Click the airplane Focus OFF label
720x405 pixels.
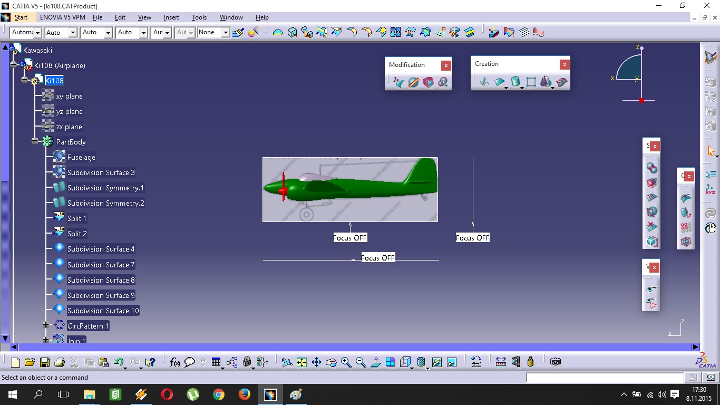pyautogui.click(x=350, y=238)
